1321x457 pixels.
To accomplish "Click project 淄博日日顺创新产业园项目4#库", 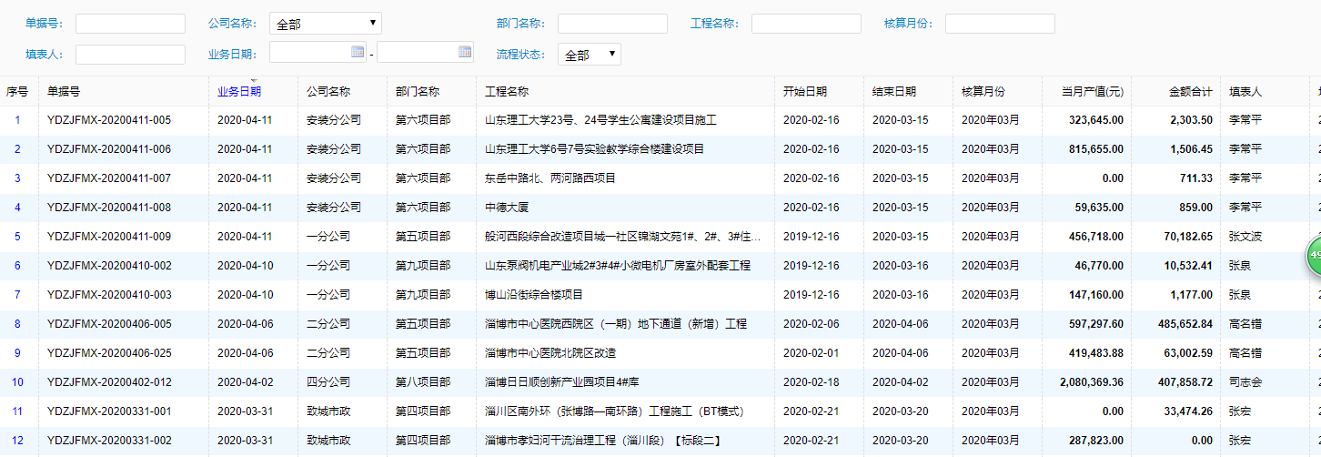I will pos(562,382).
